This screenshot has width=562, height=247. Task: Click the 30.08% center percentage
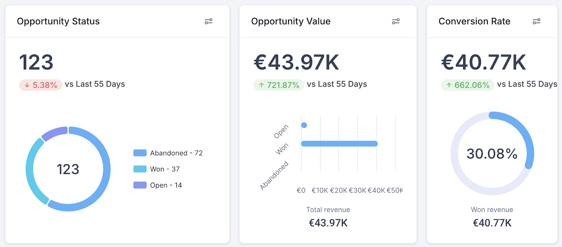tap(492, 154)
